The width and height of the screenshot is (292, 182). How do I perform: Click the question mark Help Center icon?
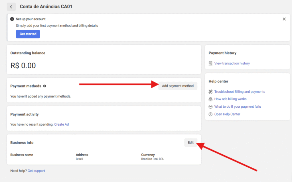click(x=210, y=114)
